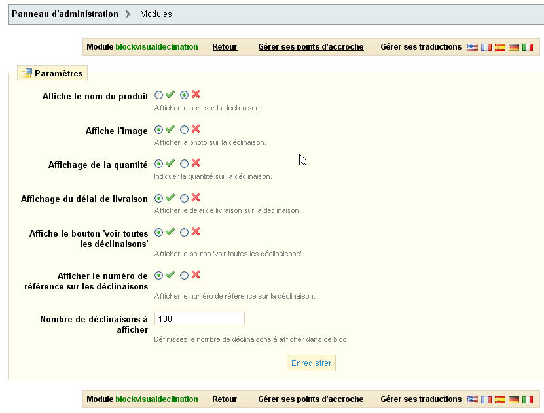Viewport: 544px width, 413px height.
Task: Select no radio for Affichage de la quantité
Action: [184, 164]
